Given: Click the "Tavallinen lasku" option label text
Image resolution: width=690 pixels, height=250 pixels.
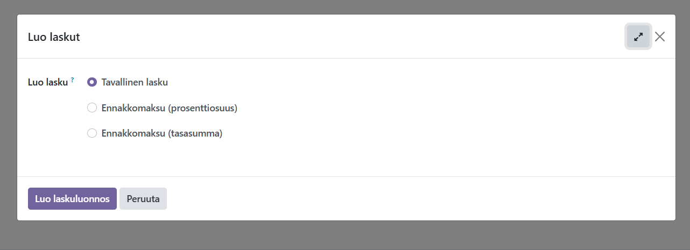Looking at the screenshot, I should point(135,82).
